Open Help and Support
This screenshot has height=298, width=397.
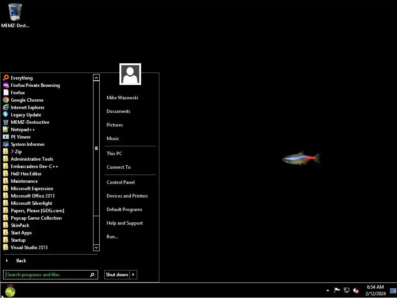(124, 223)
